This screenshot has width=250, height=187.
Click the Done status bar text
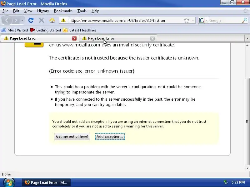[6, 174]
